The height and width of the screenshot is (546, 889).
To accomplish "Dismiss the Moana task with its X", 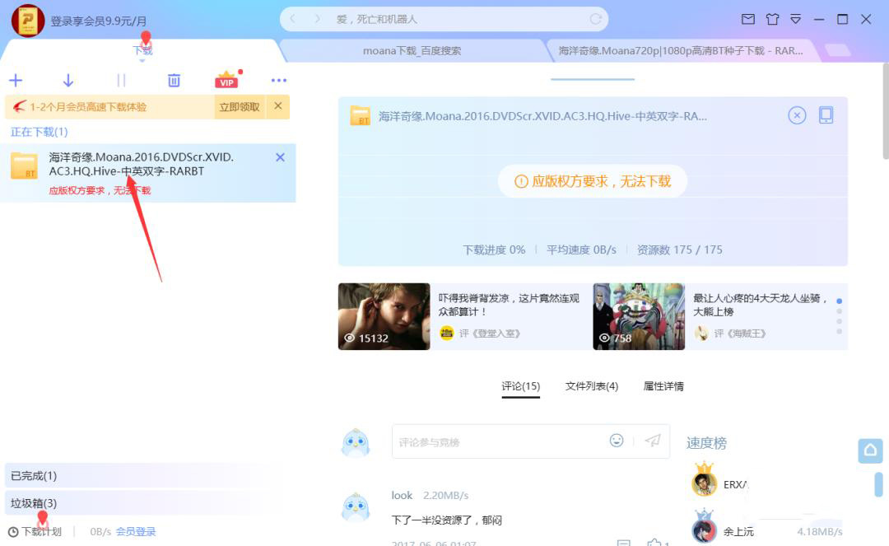I will pos(279,156).
